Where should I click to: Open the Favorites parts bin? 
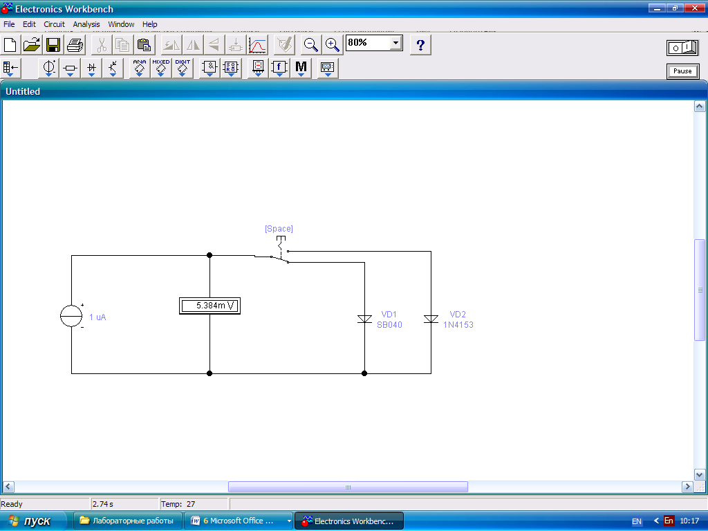point(10,68)
